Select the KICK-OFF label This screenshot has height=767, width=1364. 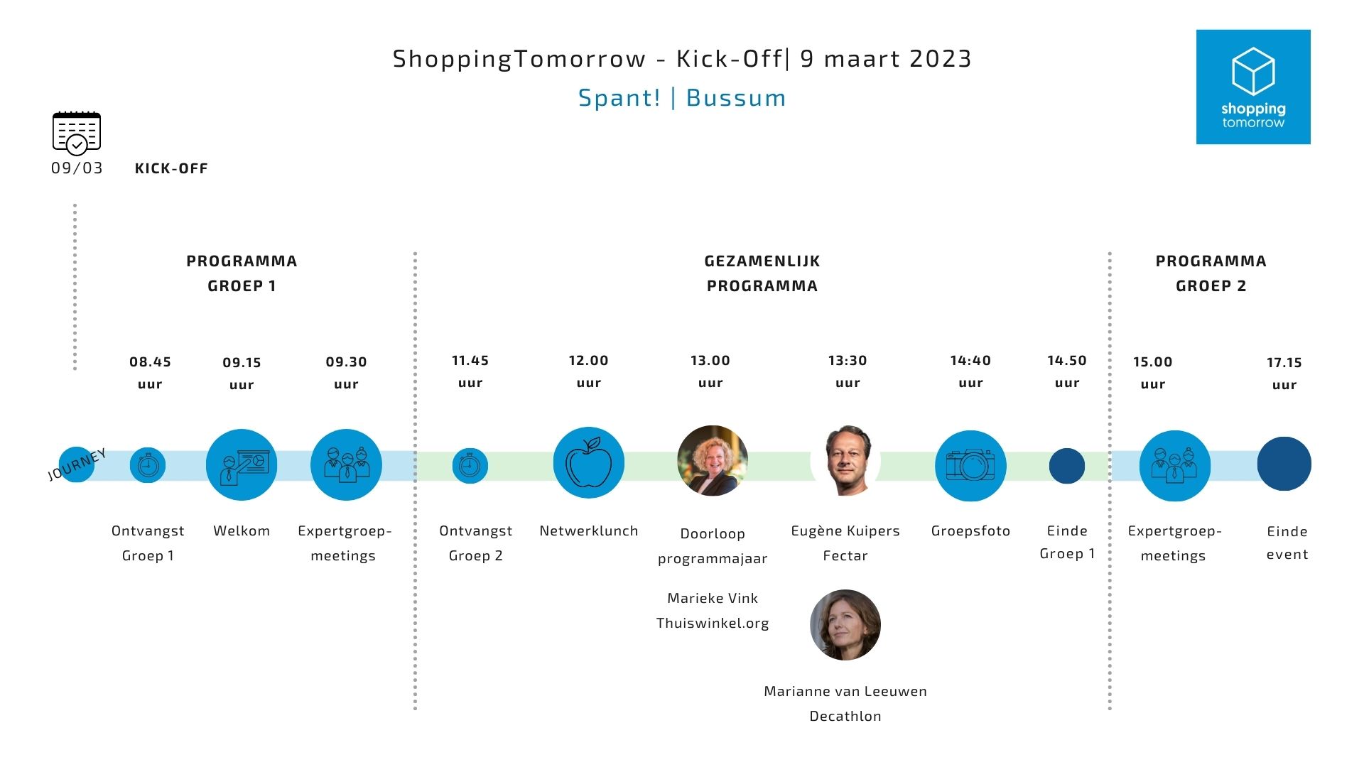(171, 169)
